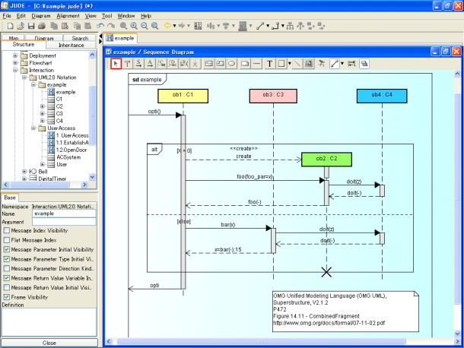
Task: Collapse the Interaction folder node
Action: [15, 70]
